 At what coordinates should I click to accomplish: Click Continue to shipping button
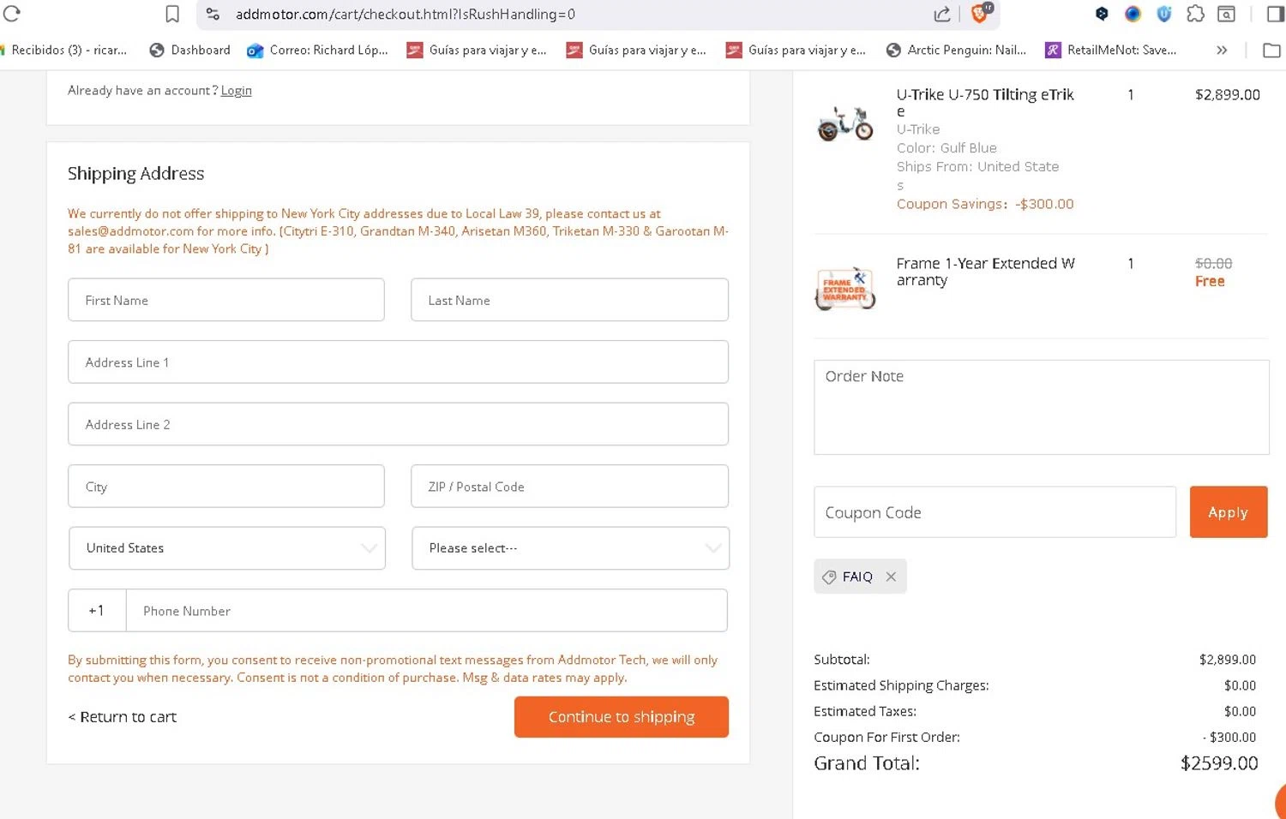(x=622, y=717)
